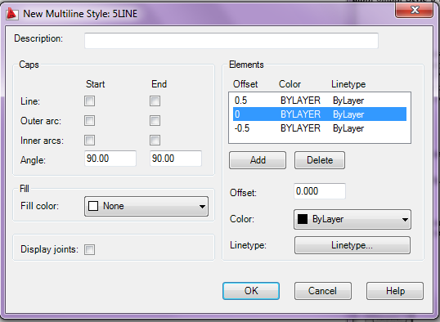Confirm with the OK button
Image resolution: width=440 pixels, height=322 pixels.
coord(251,291)
